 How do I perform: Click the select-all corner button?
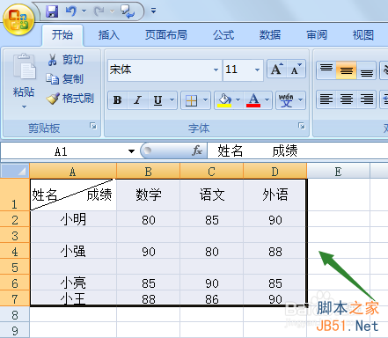(x=15, y=171)
